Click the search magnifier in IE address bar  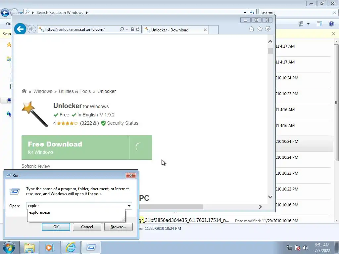click(122, 29)
